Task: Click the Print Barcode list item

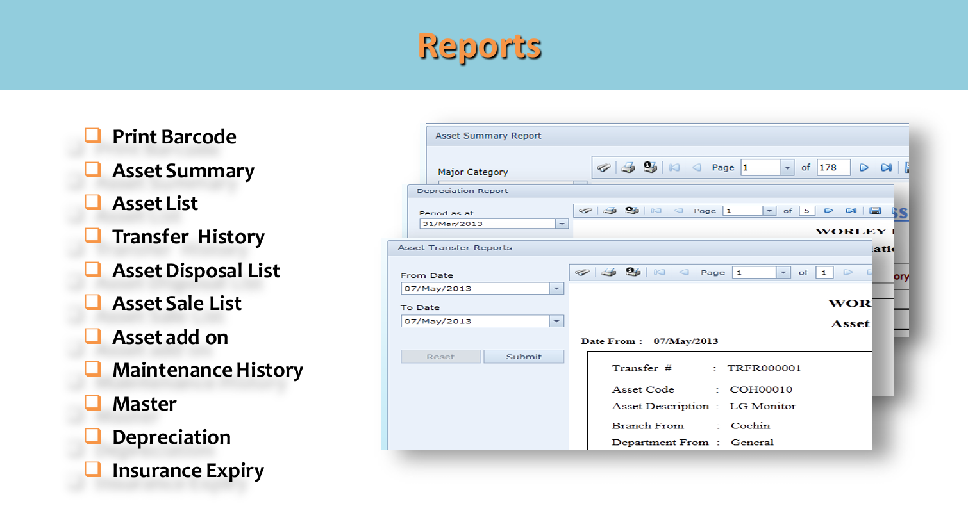Action: (x=174, y=136)
